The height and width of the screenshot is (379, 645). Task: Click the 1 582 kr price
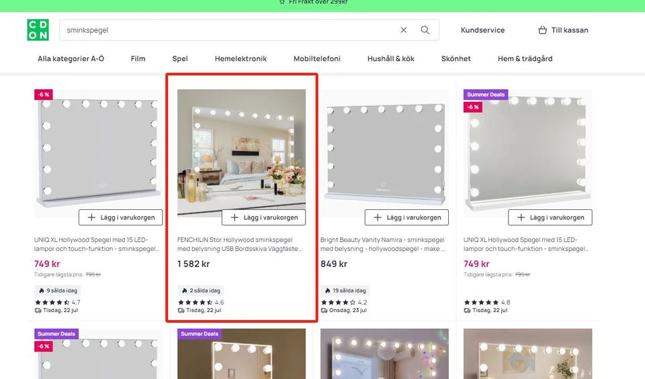pyautogui.click(x=193, y=264)
